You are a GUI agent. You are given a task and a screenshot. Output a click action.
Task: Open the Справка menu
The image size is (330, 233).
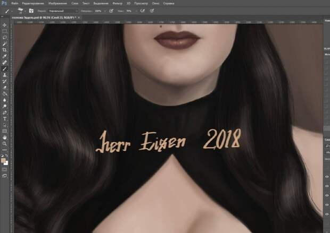(169, 3)
